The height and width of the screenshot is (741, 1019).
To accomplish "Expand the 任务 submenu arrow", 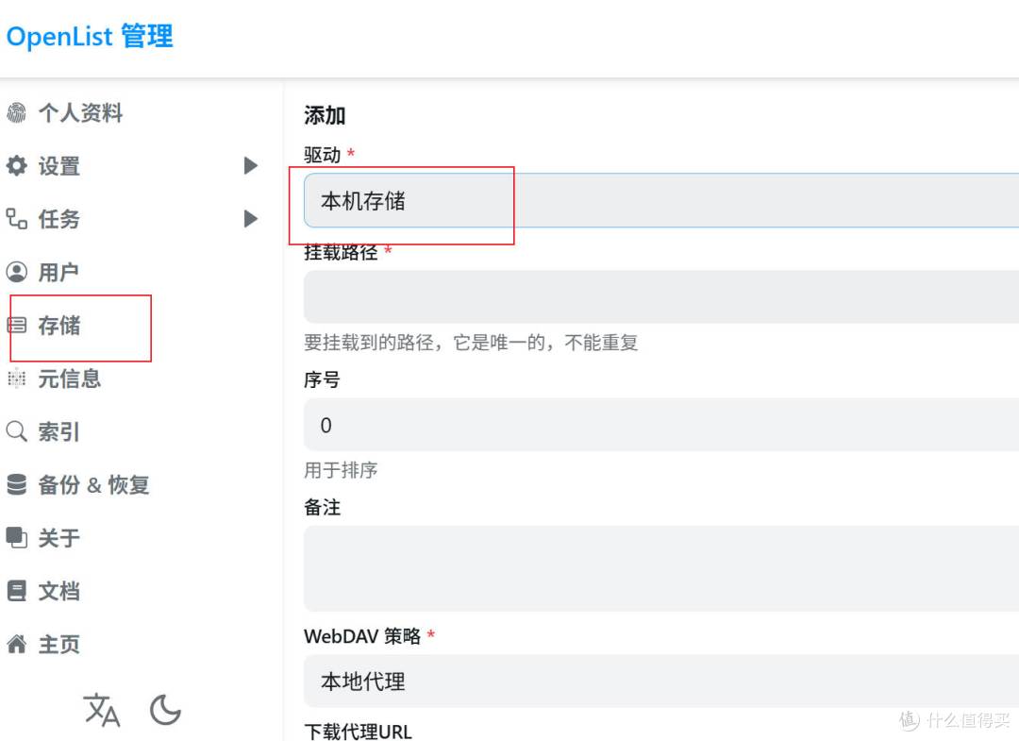I will pos(250,219).
